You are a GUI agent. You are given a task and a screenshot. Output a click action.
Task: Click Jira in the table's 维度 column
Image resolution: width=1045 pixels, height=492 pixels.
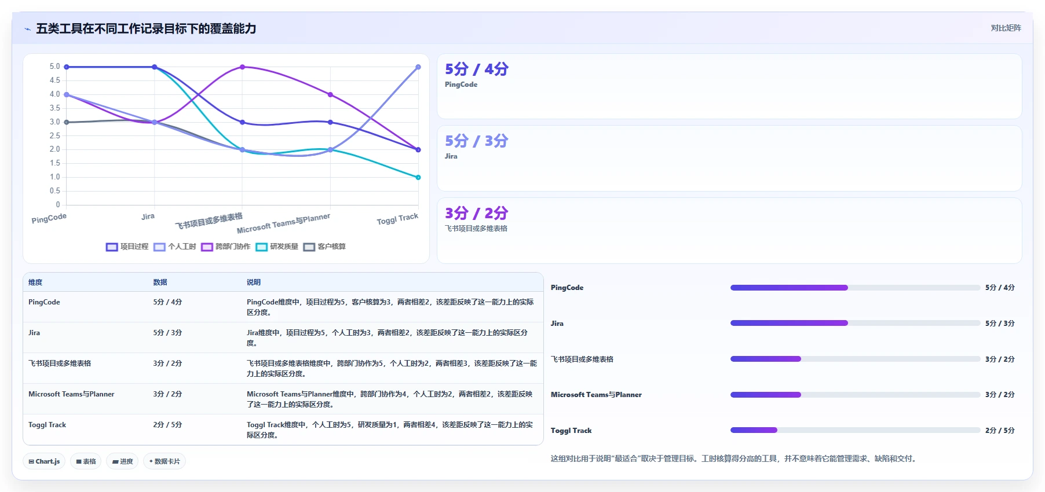click(x=34, y=333)
